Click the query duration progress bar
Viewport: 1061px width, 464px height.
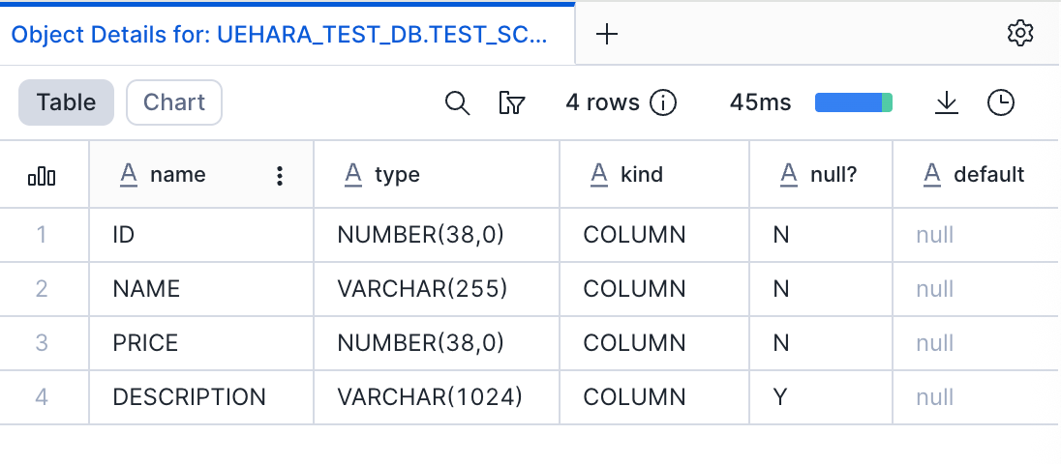click(853, 102)
